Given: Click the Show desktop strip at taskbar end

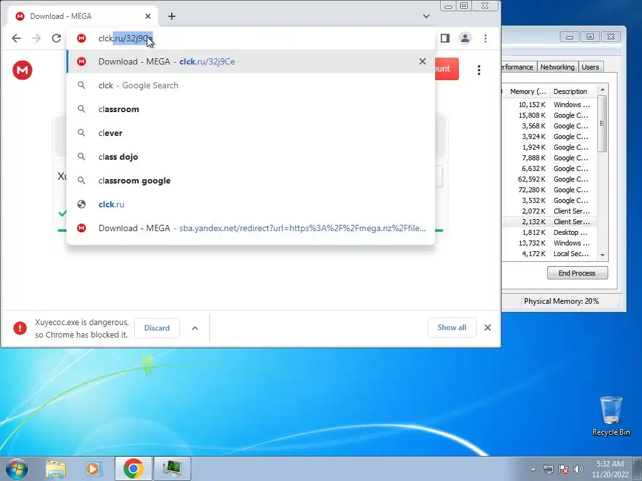Looking at the screenshot, I should [639, 468].
